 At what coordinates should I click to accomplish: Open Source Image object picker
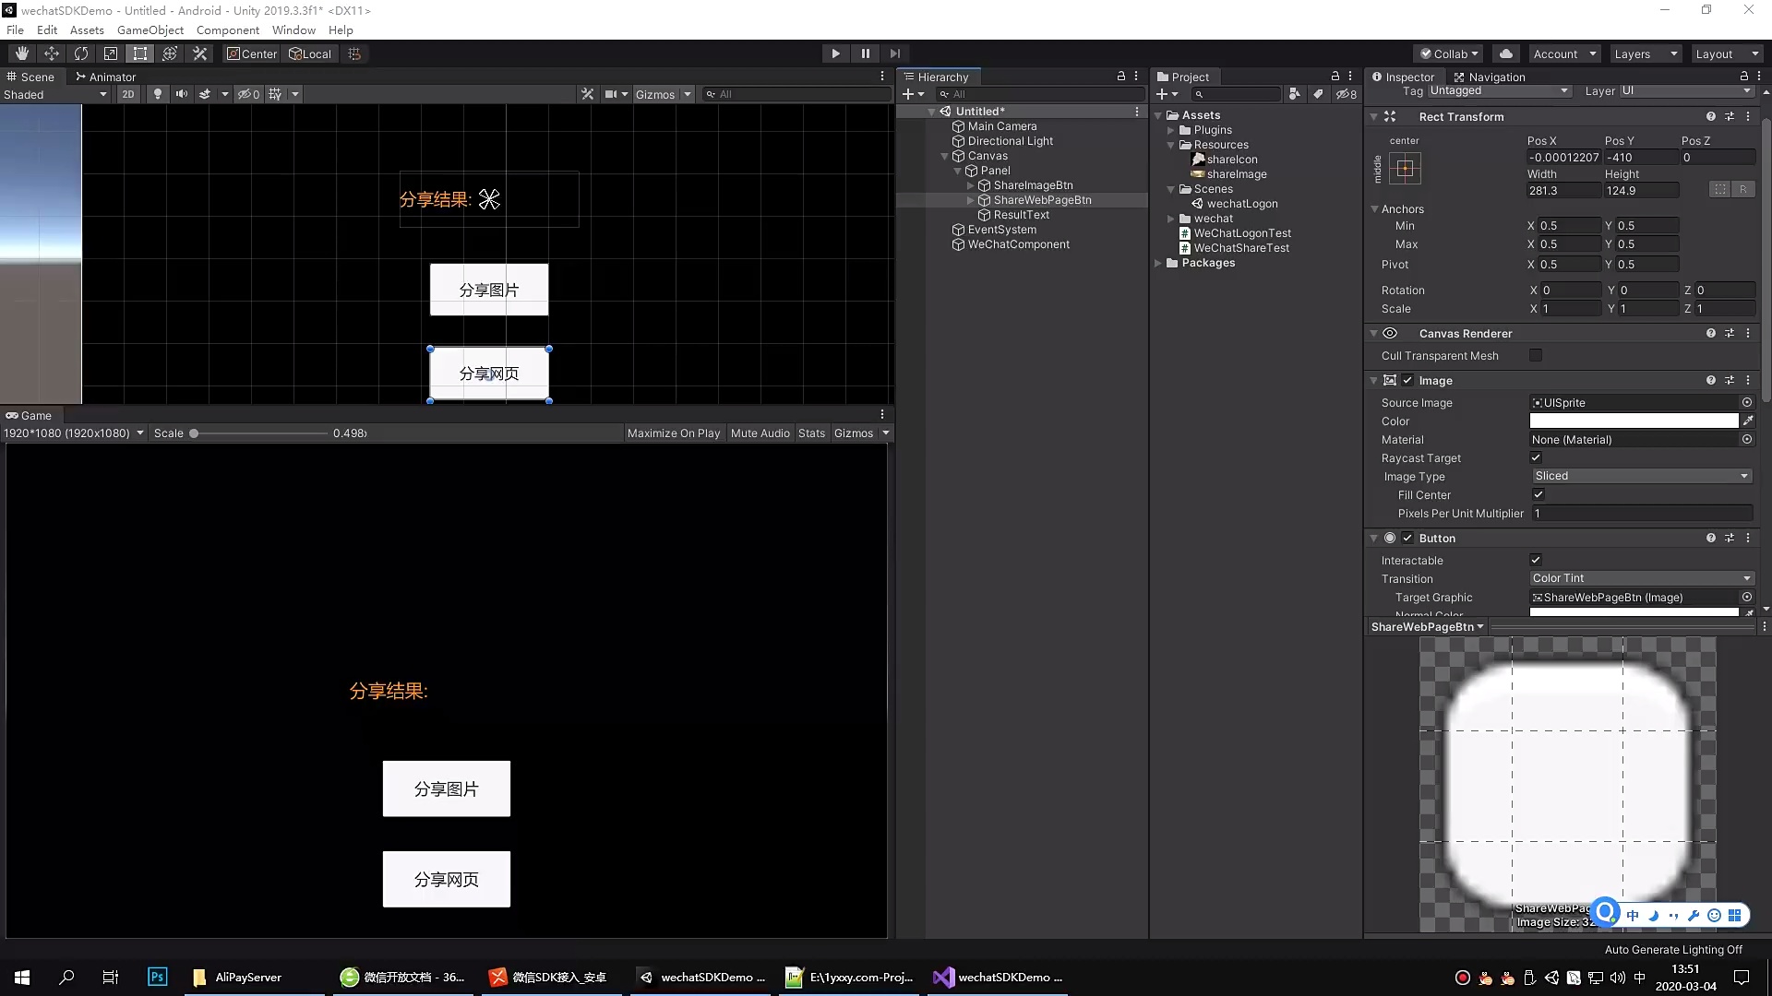point(1747,402)
